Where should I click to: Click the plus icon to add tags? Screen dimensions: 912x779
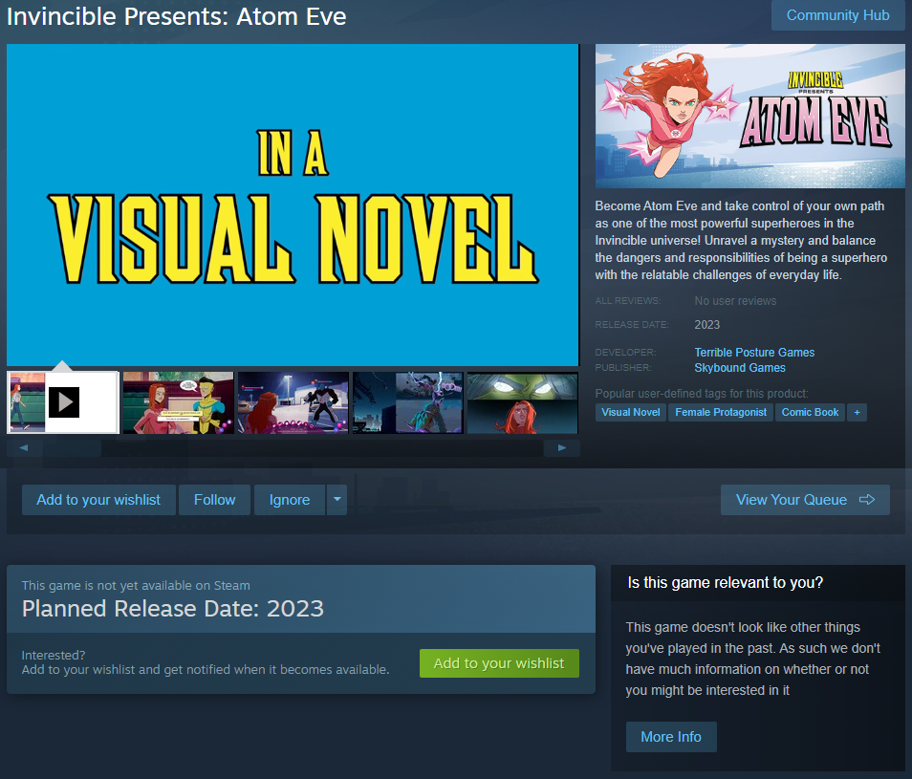(x=857, y=412)
